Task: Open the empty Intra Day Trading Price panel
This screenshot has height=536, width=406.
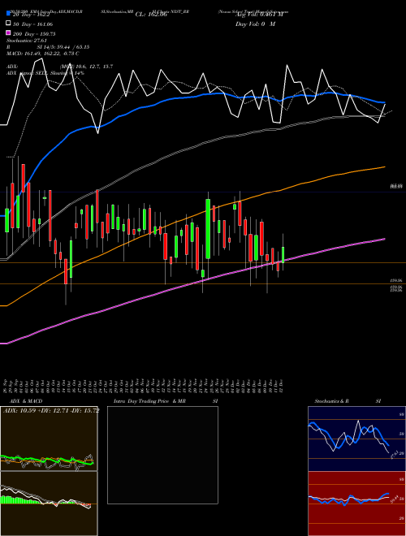Action: 162,455
